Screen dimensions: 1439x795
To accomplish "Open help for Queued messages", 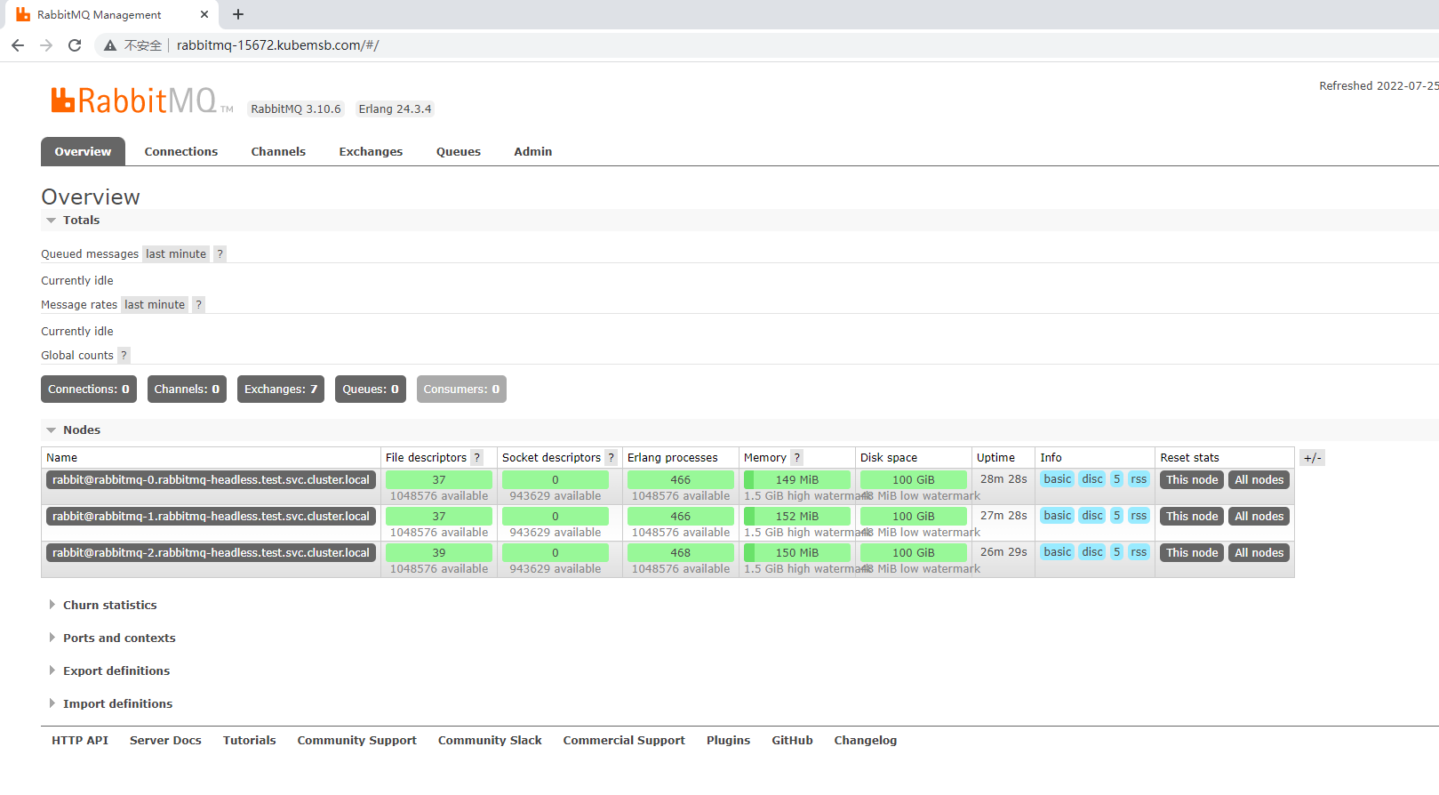I will coord(220,254).
